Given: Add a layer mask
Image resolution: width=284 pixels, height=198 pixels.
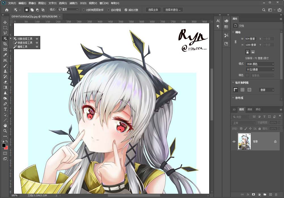Looking at the screenshot, I should [253, 194].
